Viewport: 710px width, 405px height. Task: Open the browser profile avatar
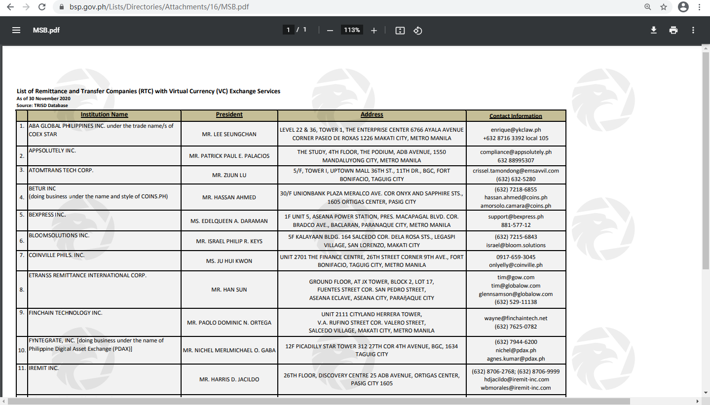[x=683, y=7]
